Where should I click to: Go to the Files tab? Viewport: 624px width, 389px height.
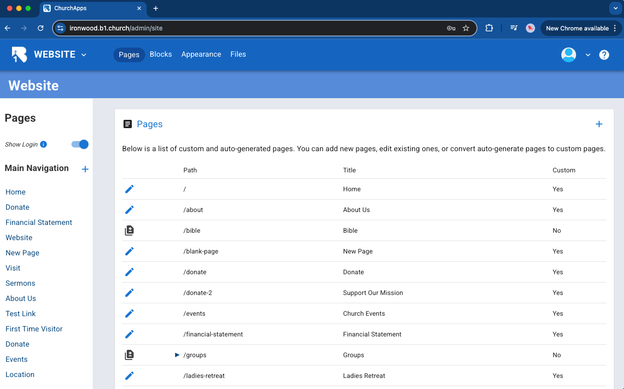[x=238, y=54]
